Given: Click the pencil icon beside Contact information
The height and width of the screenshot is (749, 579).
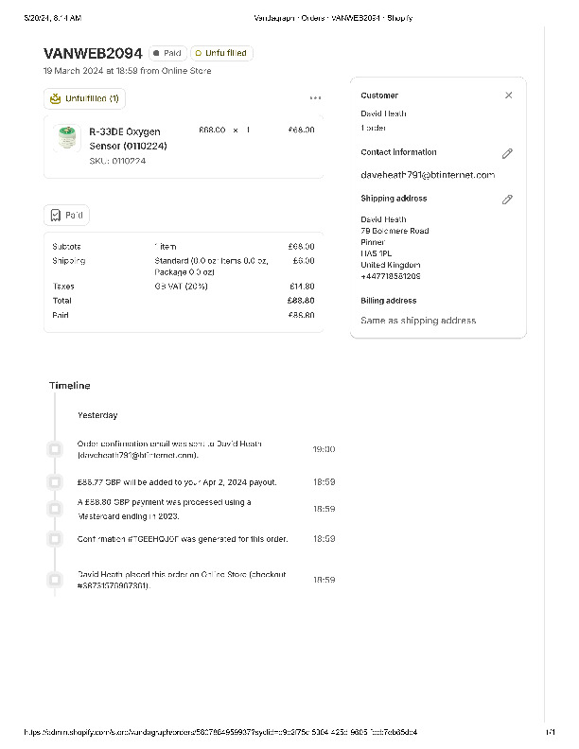Looking at the screenshot, I should [507, 153].
